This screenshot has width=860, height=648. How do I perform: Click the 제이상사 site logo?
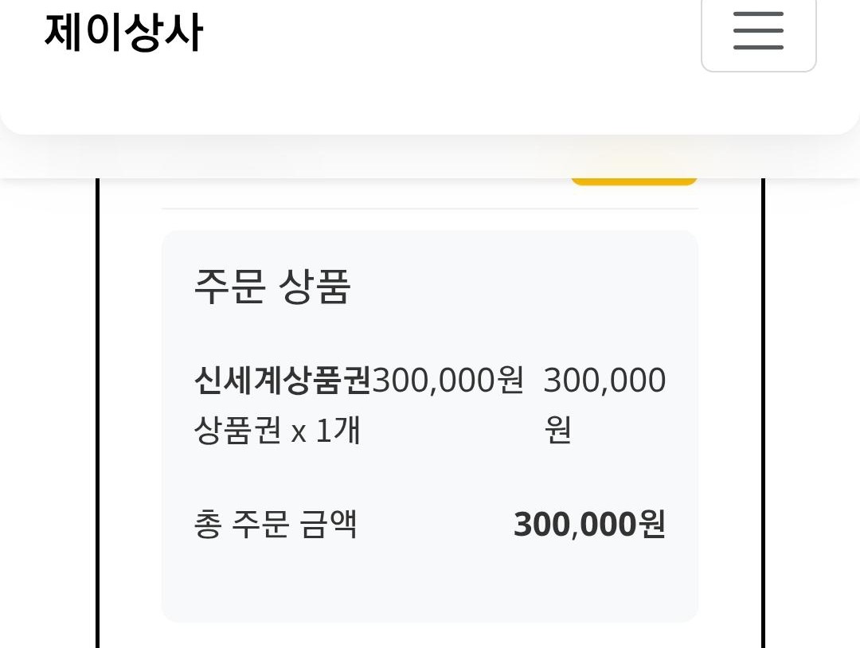click(123, 33)
